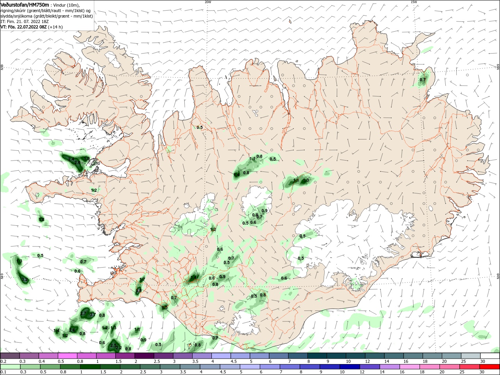This screenshot has width=500, height=375.
Task: Click the 1.7 precipitation value
Action: [142, 280]
